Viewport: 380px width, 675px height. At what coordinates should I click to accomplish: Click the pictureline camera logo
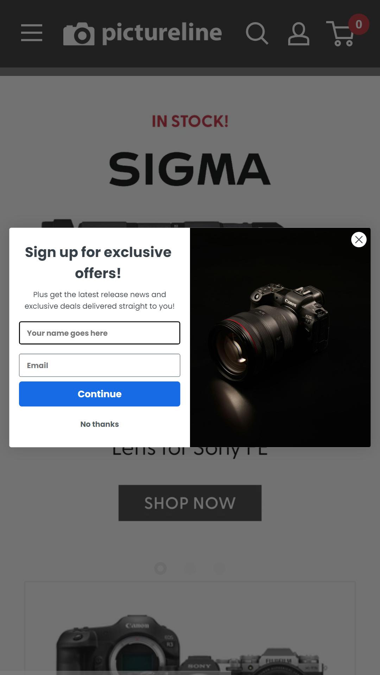click(x=142, y=33)
